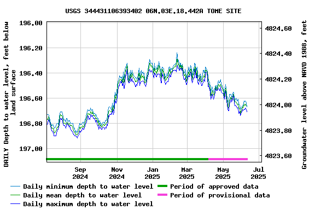Screen dimensions: 315x210
Task: Click the May 2025 date label
Action: pos(223,173)
